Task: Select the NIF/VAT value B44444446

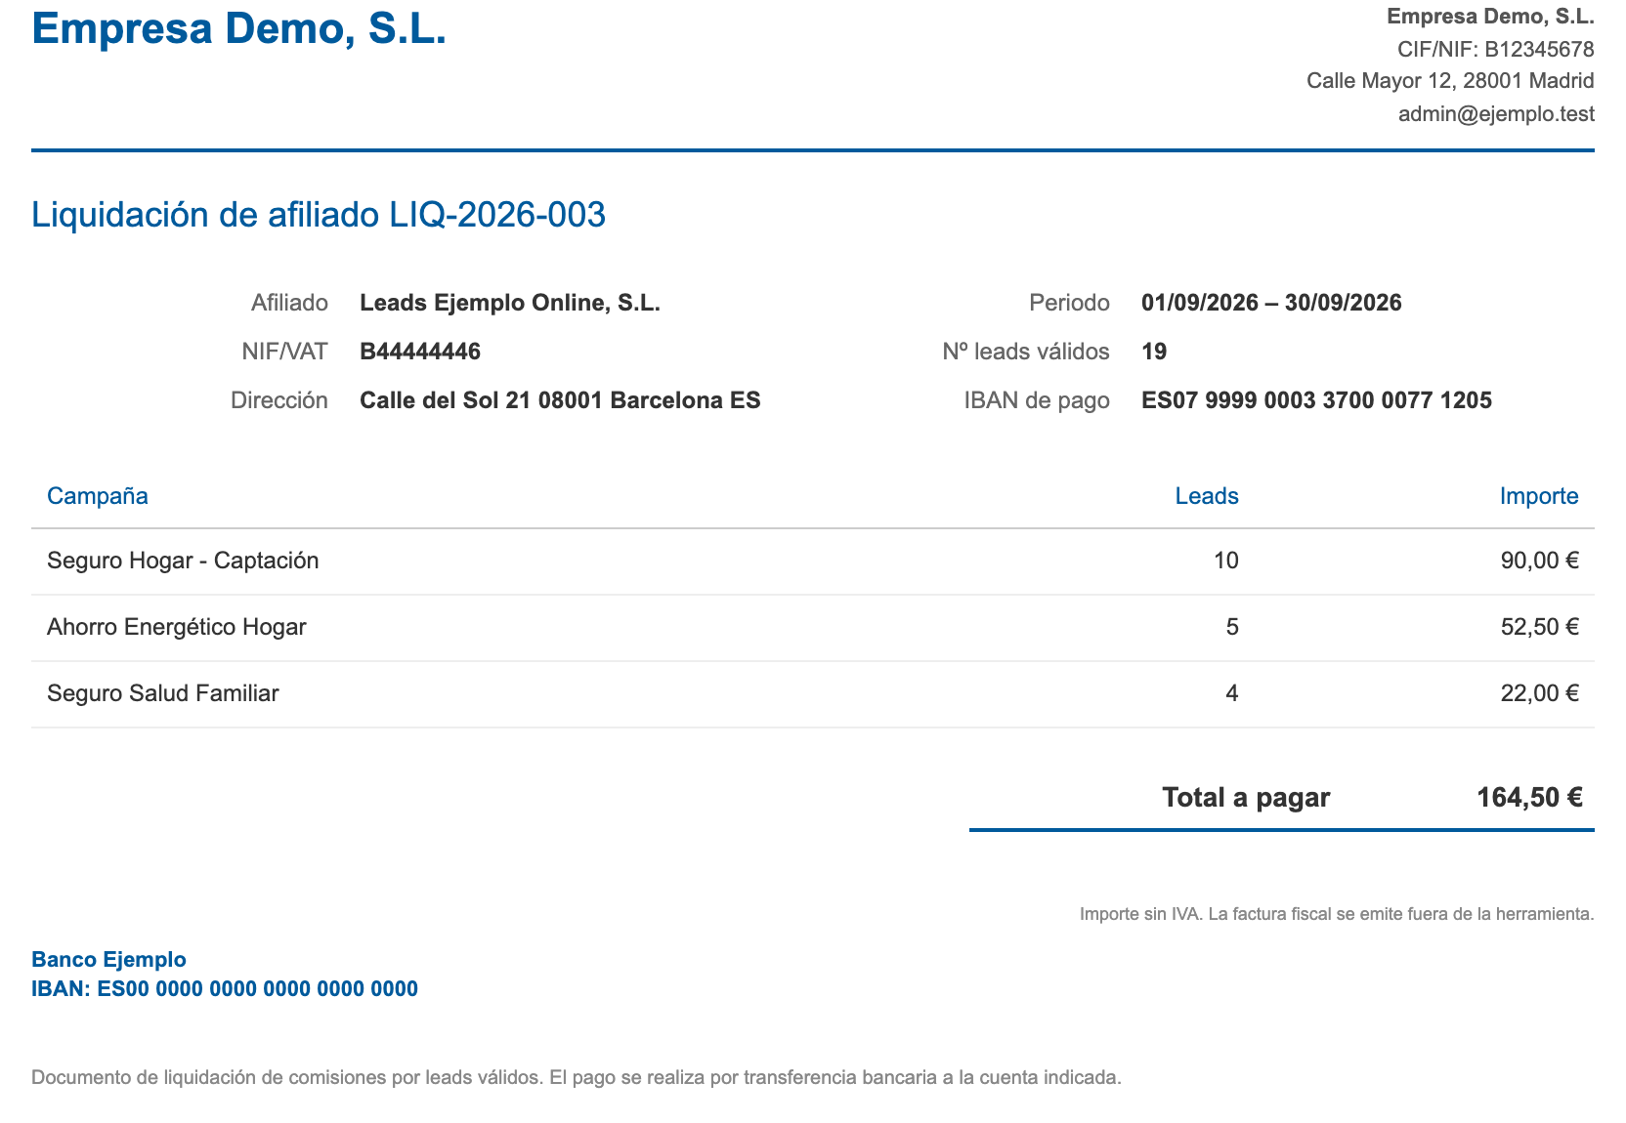Action: pyautogui.click(x=420, y=352)
